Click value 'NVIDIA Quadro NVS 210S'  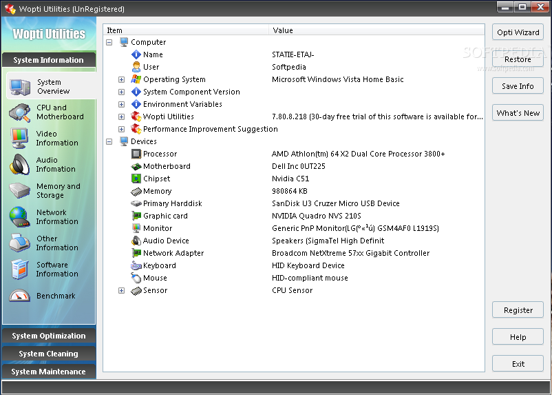click(x=317, y=216)
